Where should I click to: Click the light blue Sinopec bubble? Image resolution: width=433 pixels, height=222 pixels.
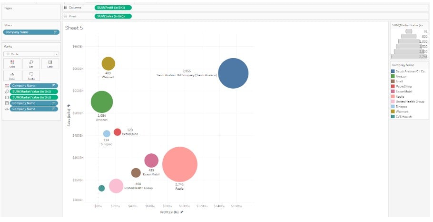tap(107, 134)
